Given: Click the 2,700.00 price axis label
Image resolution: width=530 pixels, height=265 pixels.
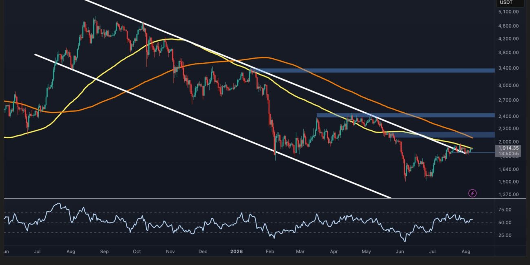Looking at the screenshot, I should tap(508, 100).
